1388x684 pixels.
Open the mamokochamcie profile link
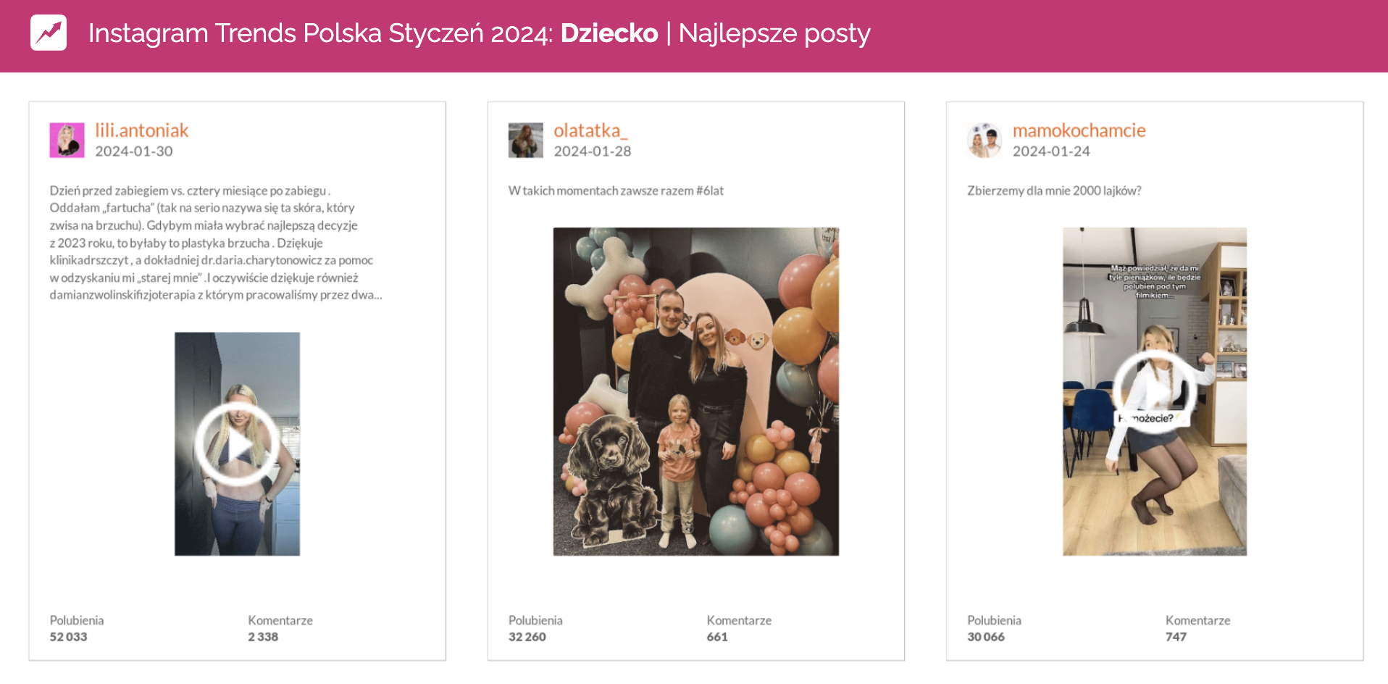tap(1079, 130)
